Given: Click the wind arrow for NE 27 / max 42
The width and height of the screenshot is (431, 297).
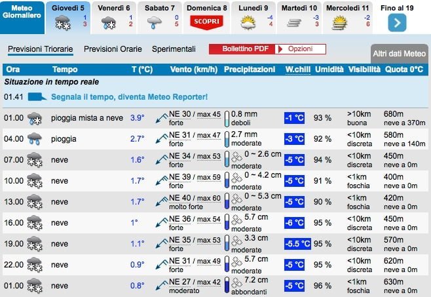Looking at the screenshot, I should click(162, 285).
